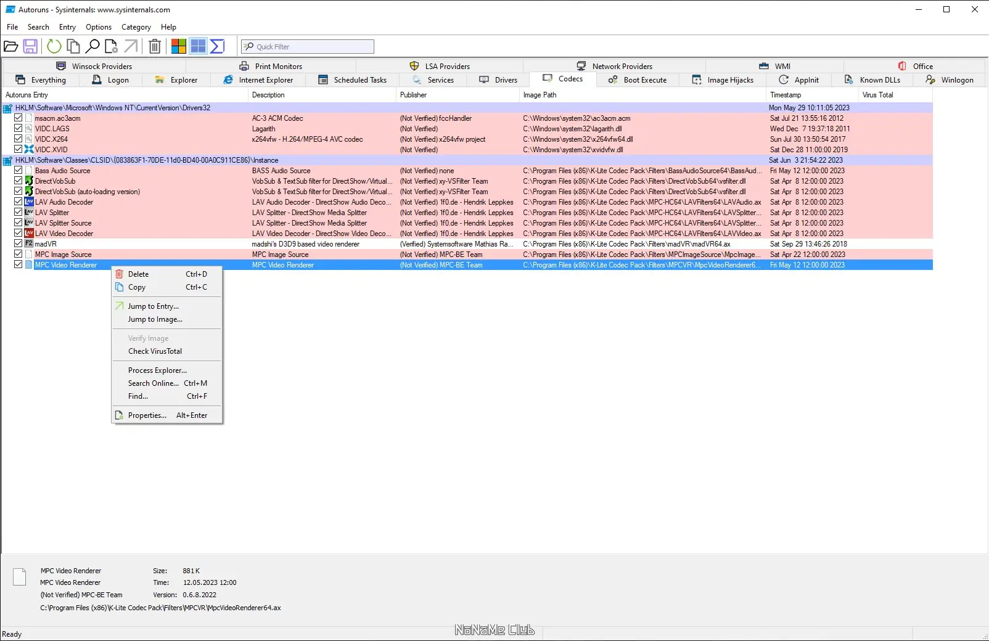The width and height of the screenshot is (989, 641).
Task: Switch to the Services tab
Action: [433, 80]
